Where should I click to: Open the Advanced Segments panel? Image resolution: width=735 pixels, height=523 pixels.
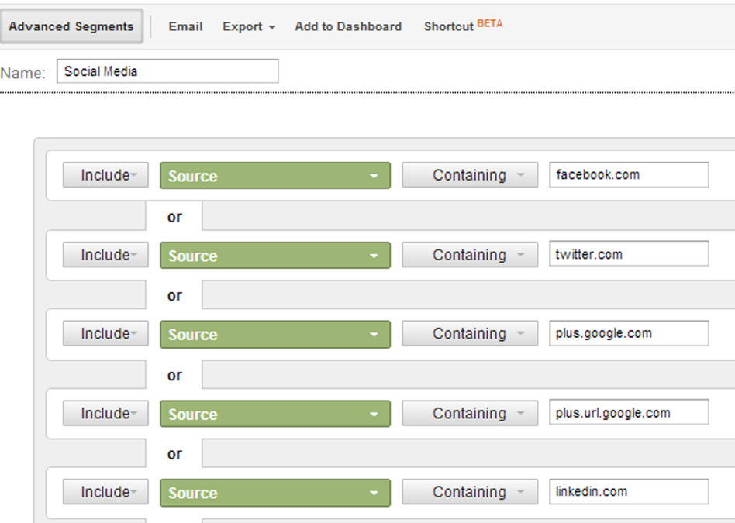[71, 26]
